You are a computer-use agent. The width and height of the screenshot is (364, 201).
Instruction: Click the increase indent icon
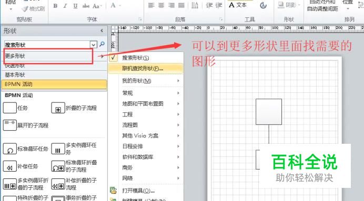[x=219, y=5]
